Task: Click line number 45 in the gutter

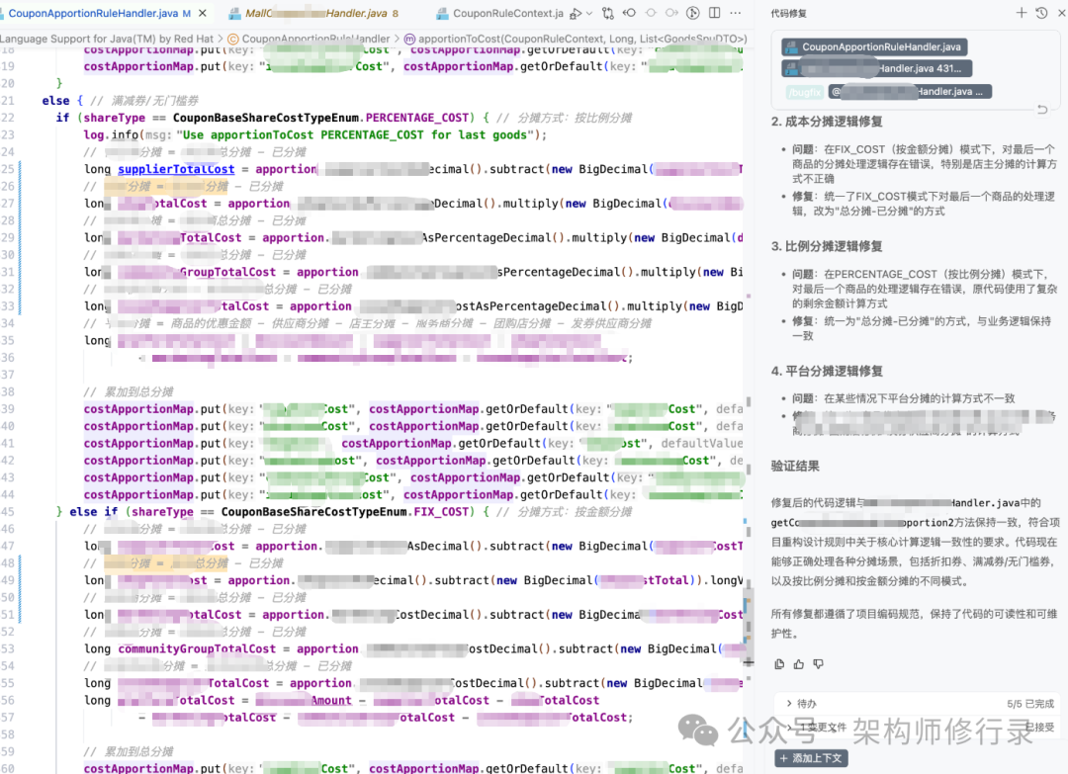Action: (x=8, y=512)
